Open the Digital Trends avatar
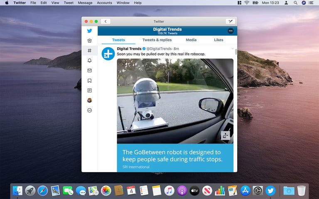This screenshot has height=199, width=319. (108, 54)
